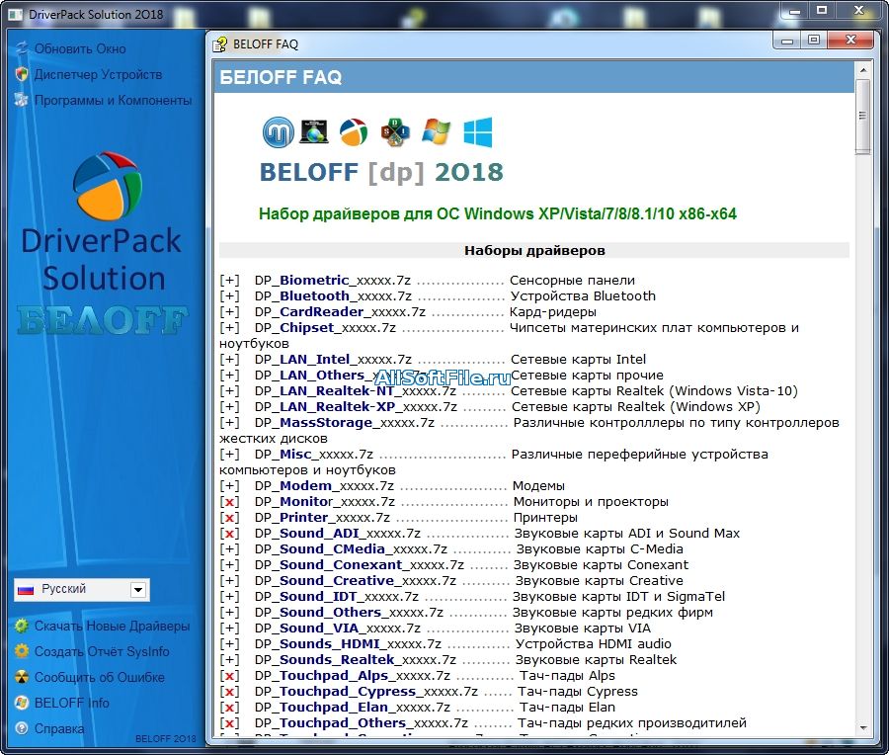The image size is (889, 755).
Task: Open Диспетчер Устройств menu item
Action: click(98, 74)
